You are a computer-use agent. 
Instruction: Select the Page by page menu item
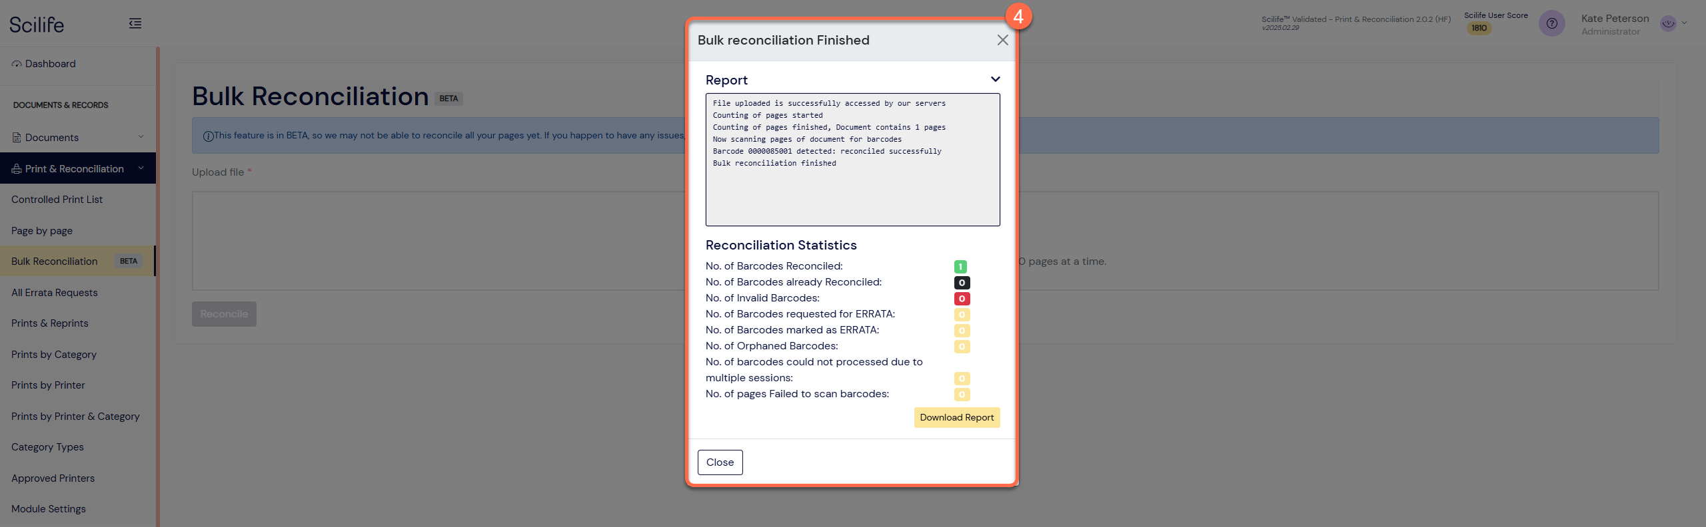click(42, 231)
